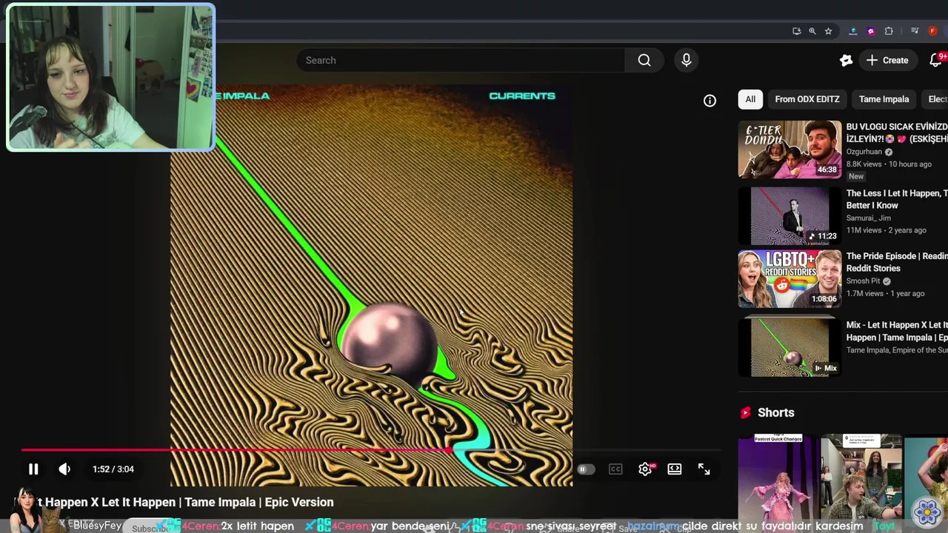The image size is (948, 533).
Task: Click the YouTube search button
Action: coord(644,60)
